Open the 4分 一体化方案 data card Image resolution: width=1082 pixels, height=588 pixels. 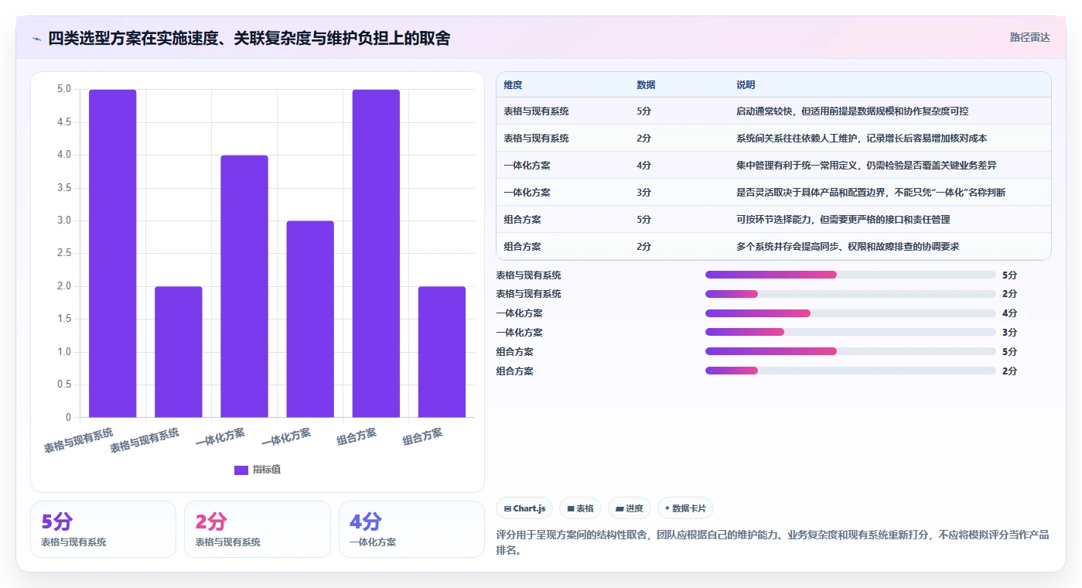coord(411,529)
